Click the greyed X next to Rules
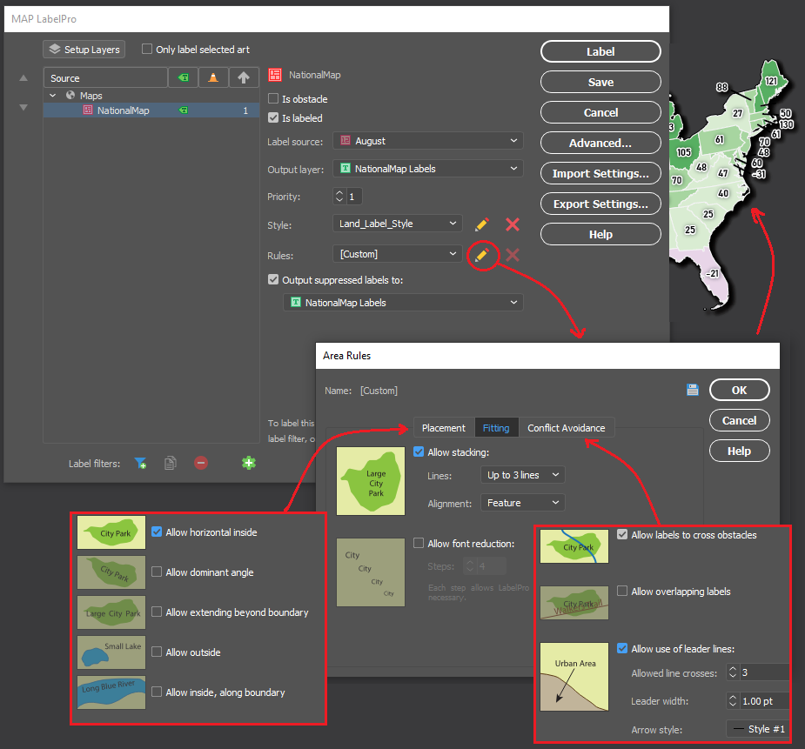This screenshot has width=805, height=749. pos(512,255)
